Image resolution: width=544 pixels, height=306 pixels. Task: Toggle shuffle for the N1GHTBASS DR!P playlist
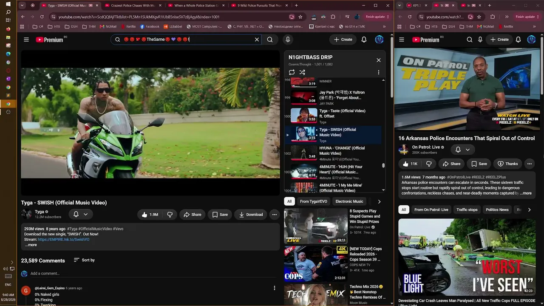pos(302,72)
